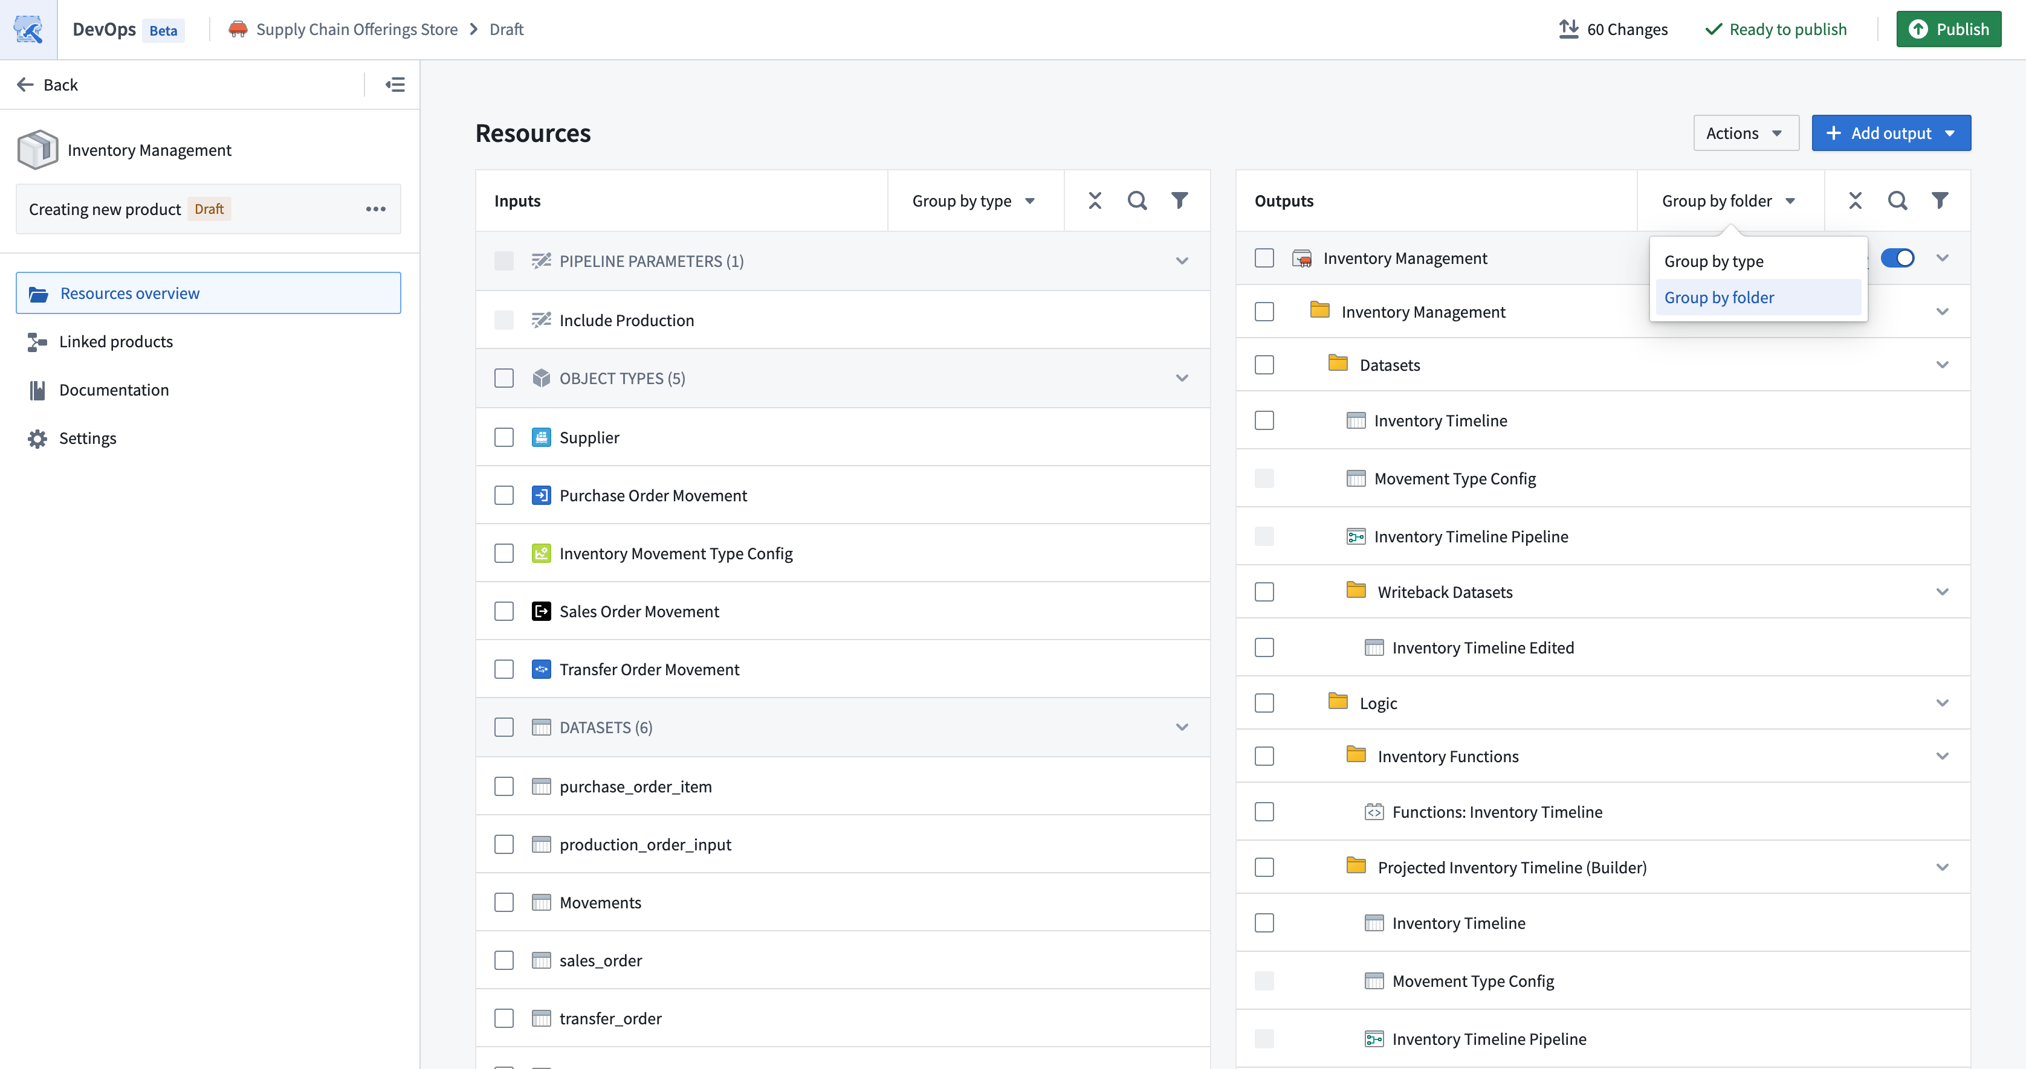
Task: Click the Functions: Inventory Timeline code icon
Action: [x=1374, y=812]
